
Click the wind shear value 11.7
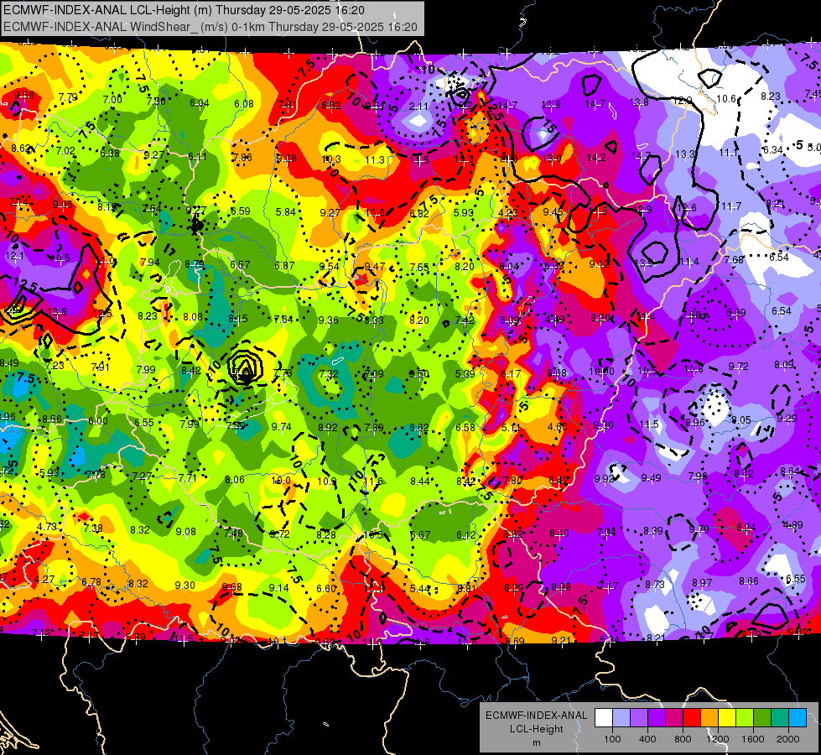point(731,206)
